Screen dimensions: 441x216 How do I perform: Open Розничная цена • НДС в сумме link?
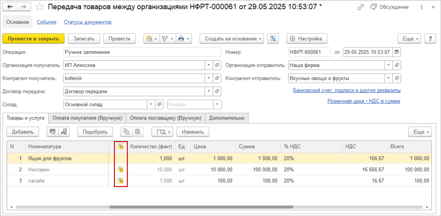click(x=364, y=101)
